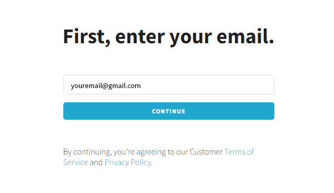Select the text box under the heading
Screen dimensions: 334x193
click(169, 84)
